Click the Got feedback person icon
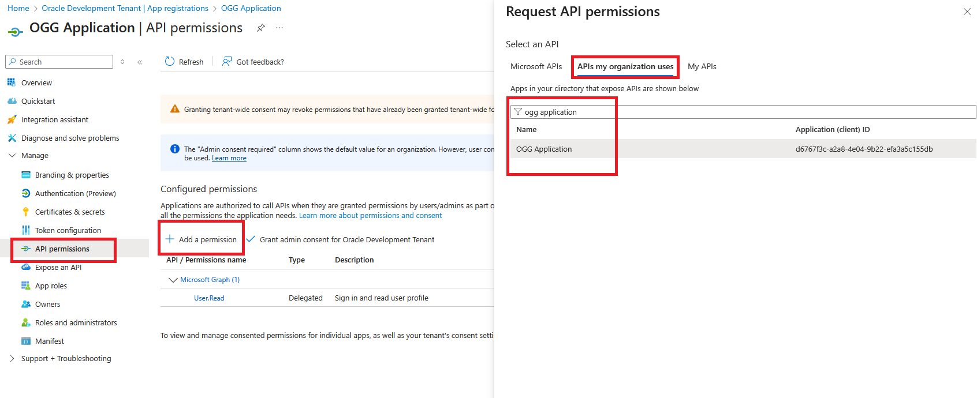Image resolution: width=977 pixels, height=398 pixels. coord(227,61)
